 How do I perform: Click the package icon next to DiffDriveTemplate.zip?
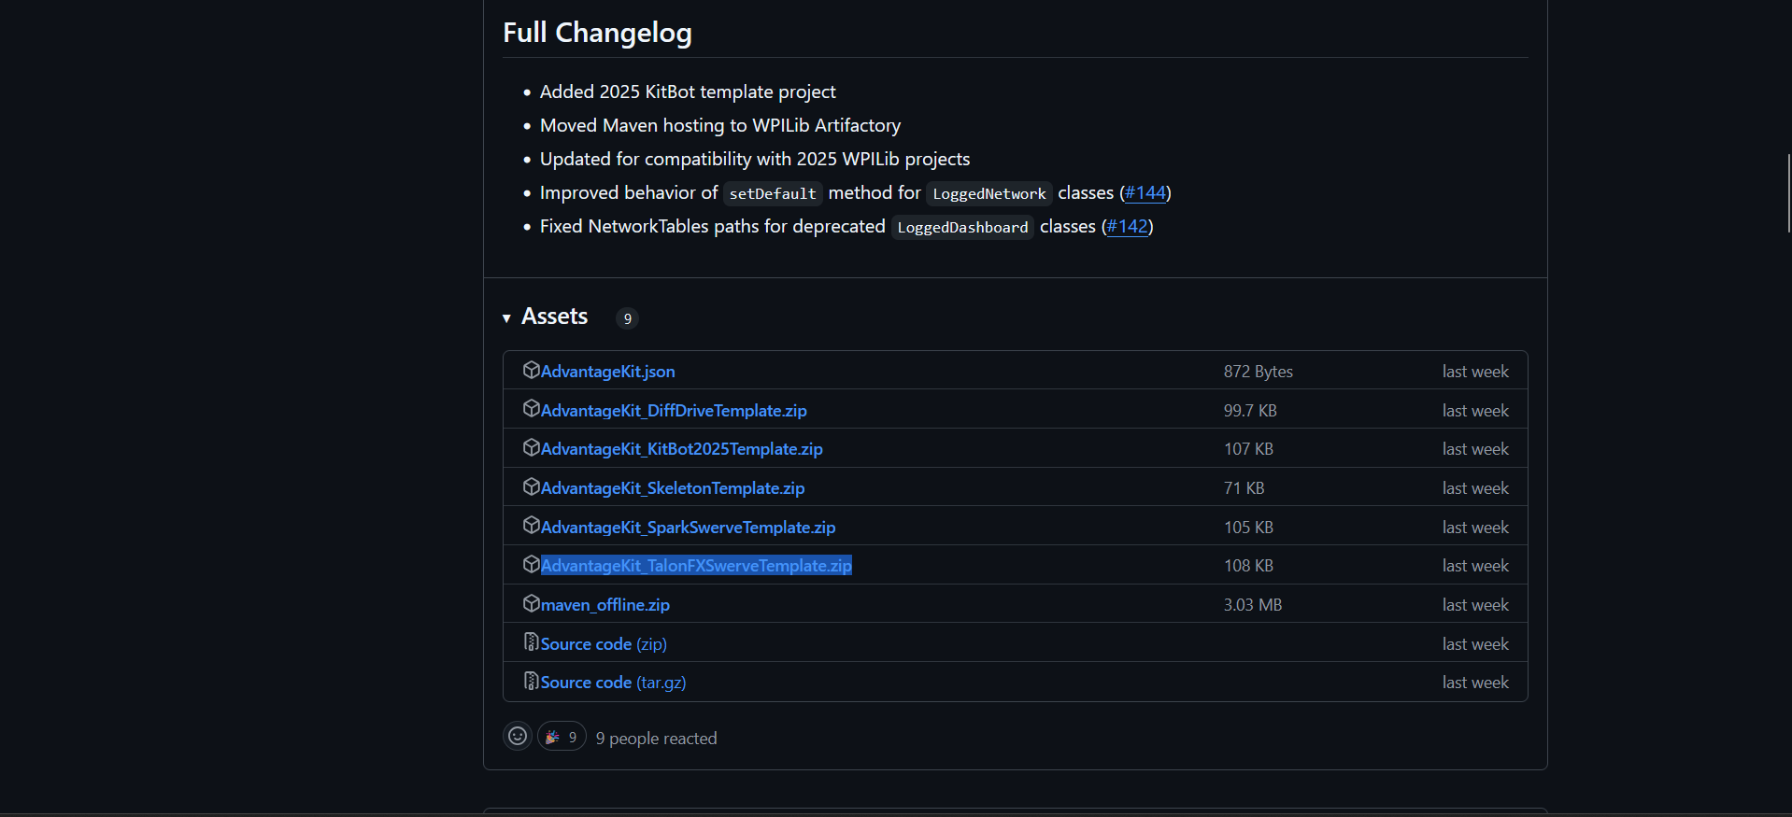532,409
